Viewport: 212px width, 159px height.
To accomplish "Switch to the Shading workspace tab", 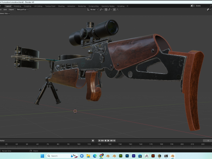I will coord(61,6).
